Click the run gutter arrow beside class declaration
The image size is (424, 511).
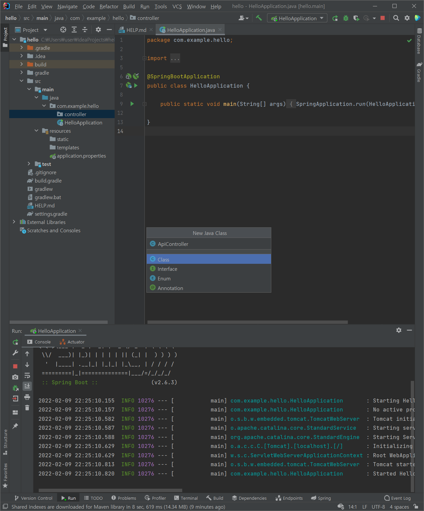[136, 86]
